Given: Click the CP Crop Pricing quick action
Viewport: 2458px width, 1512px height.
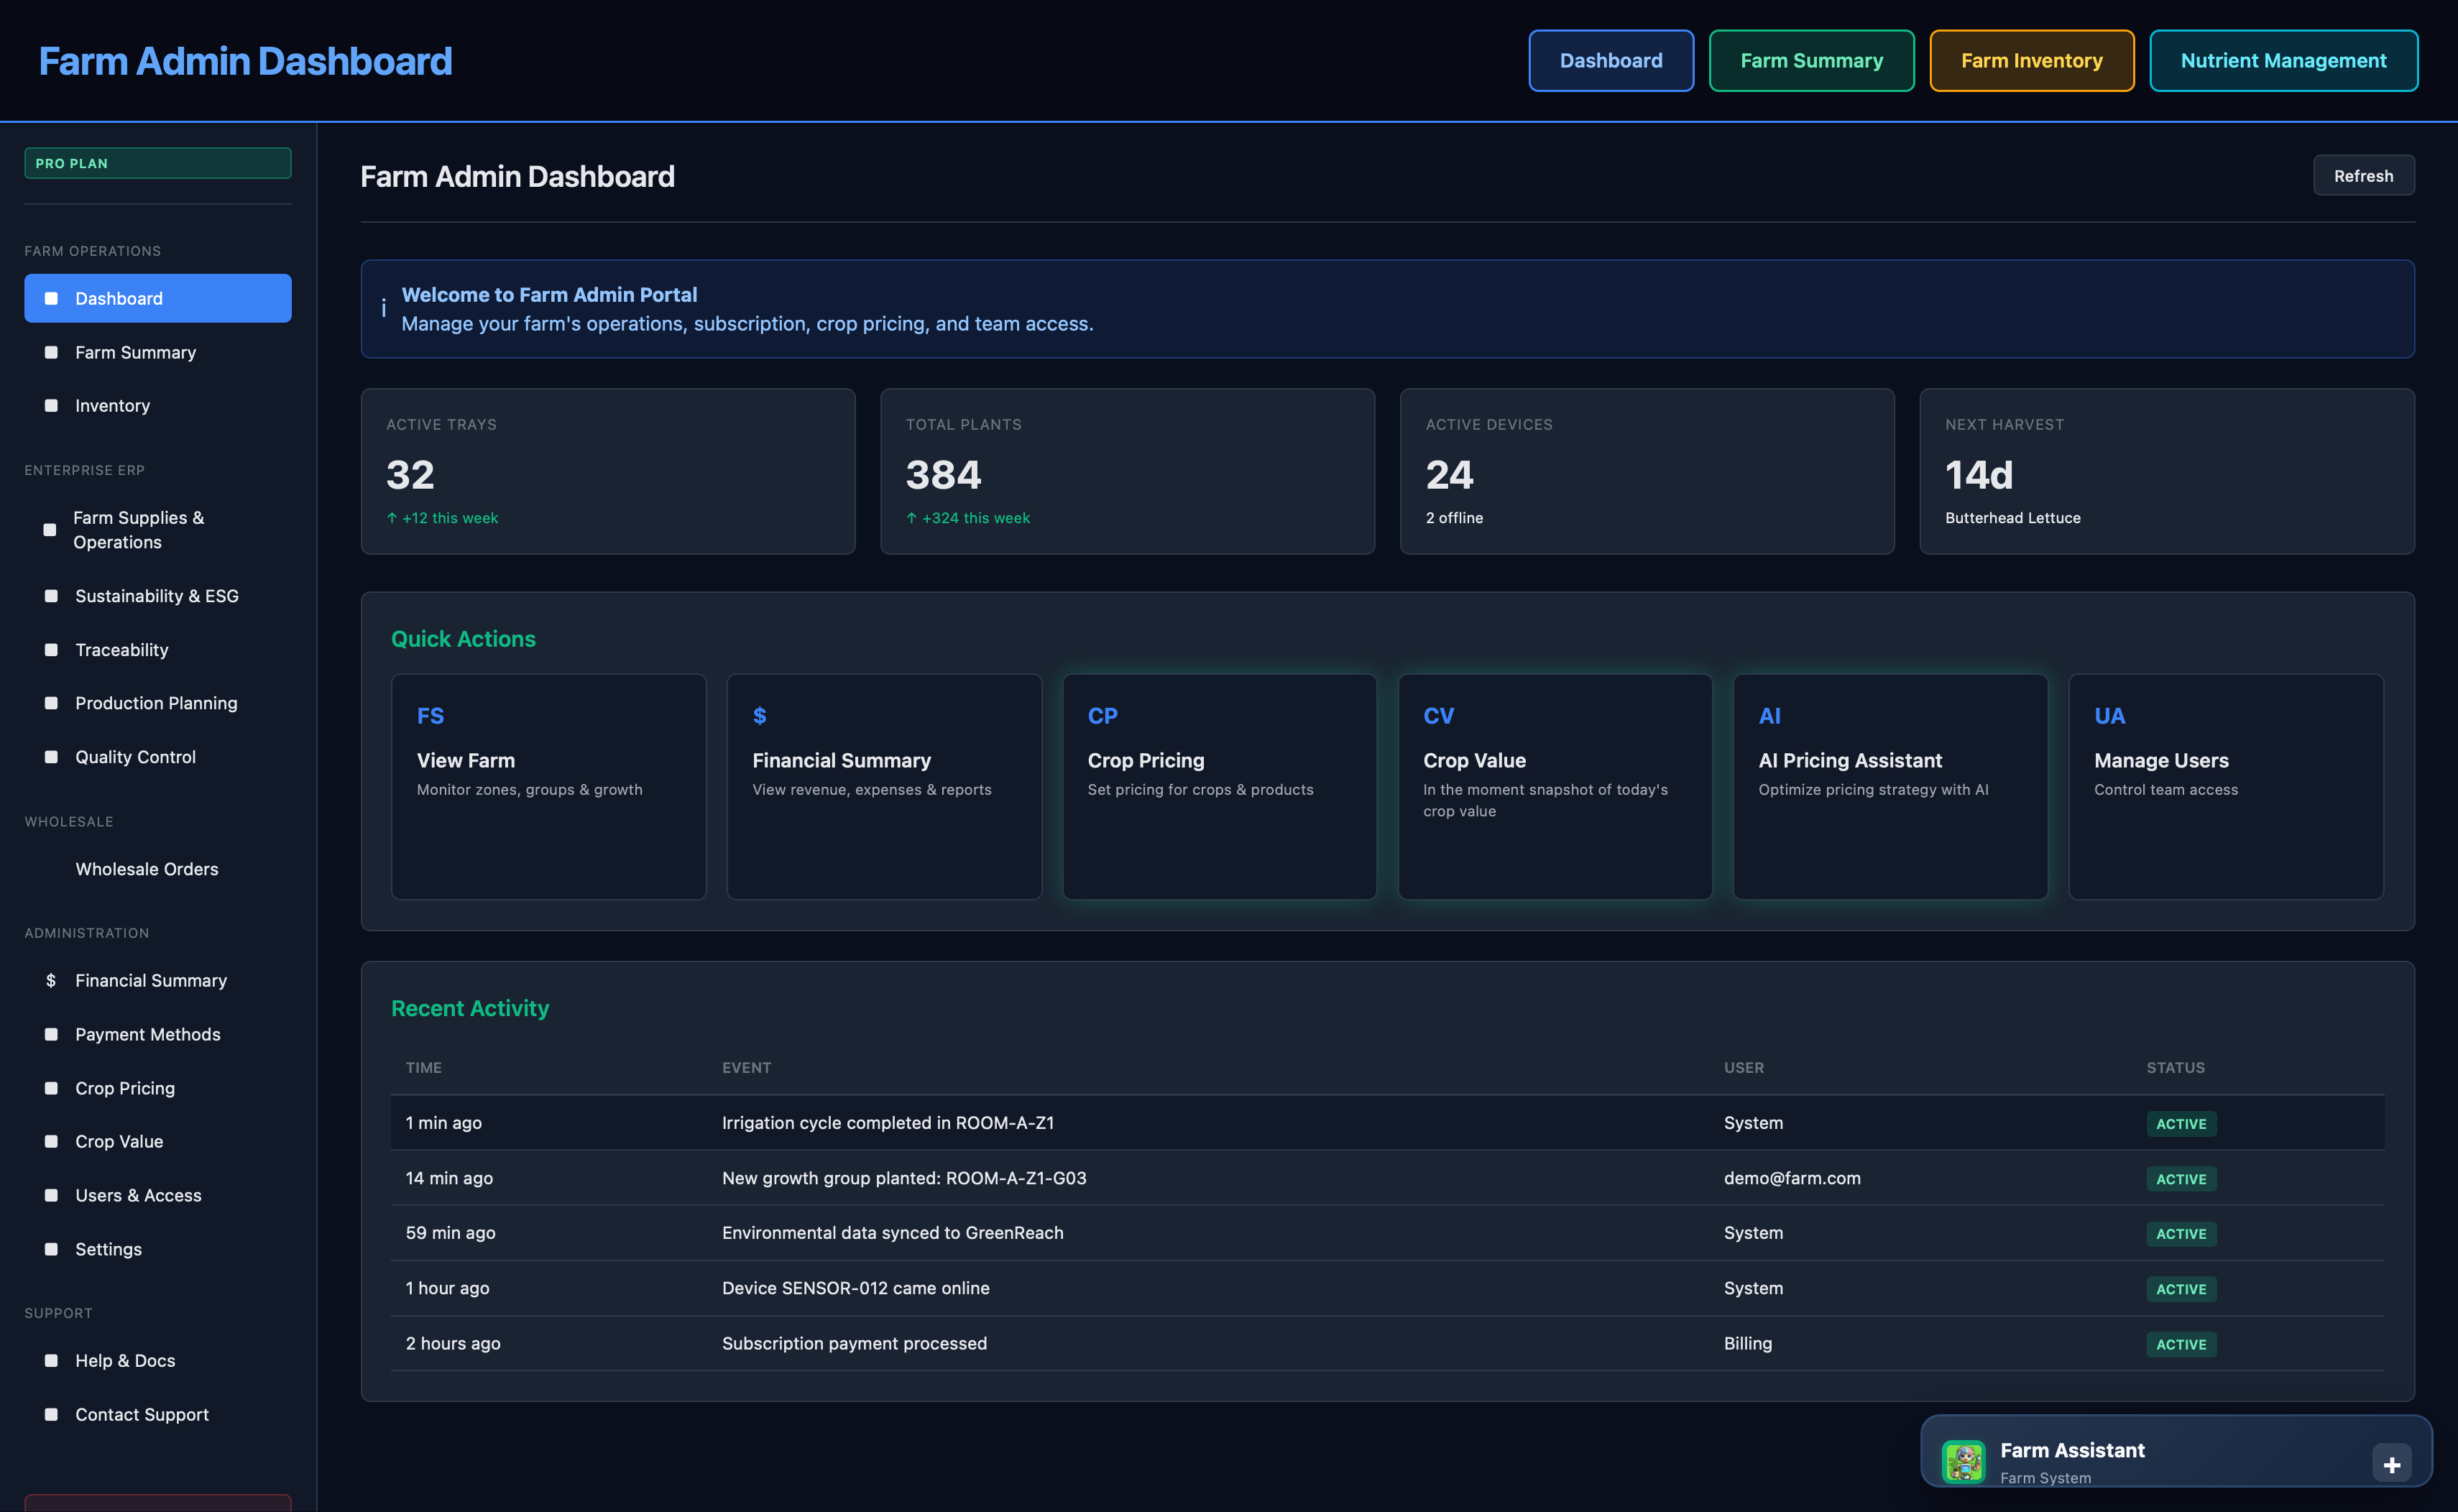Looking at the screenshot, I should click(1219, 786).
